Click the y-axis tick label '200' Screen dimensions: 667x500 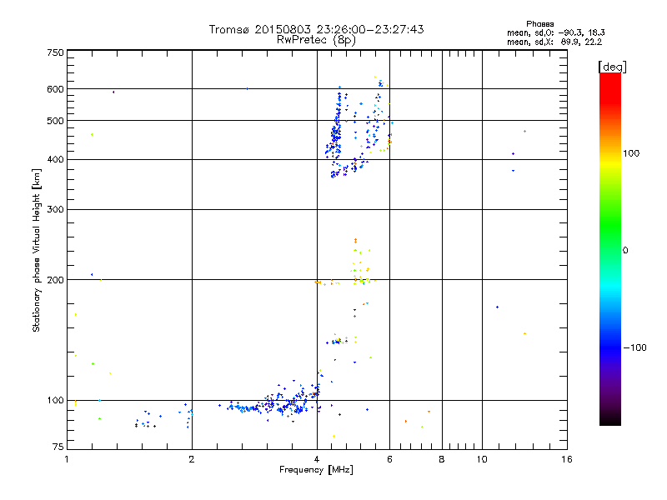click(x=55, y=280)
